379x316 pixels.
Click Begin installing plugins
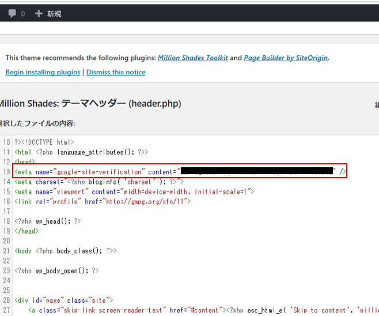(x=43, y=72)
